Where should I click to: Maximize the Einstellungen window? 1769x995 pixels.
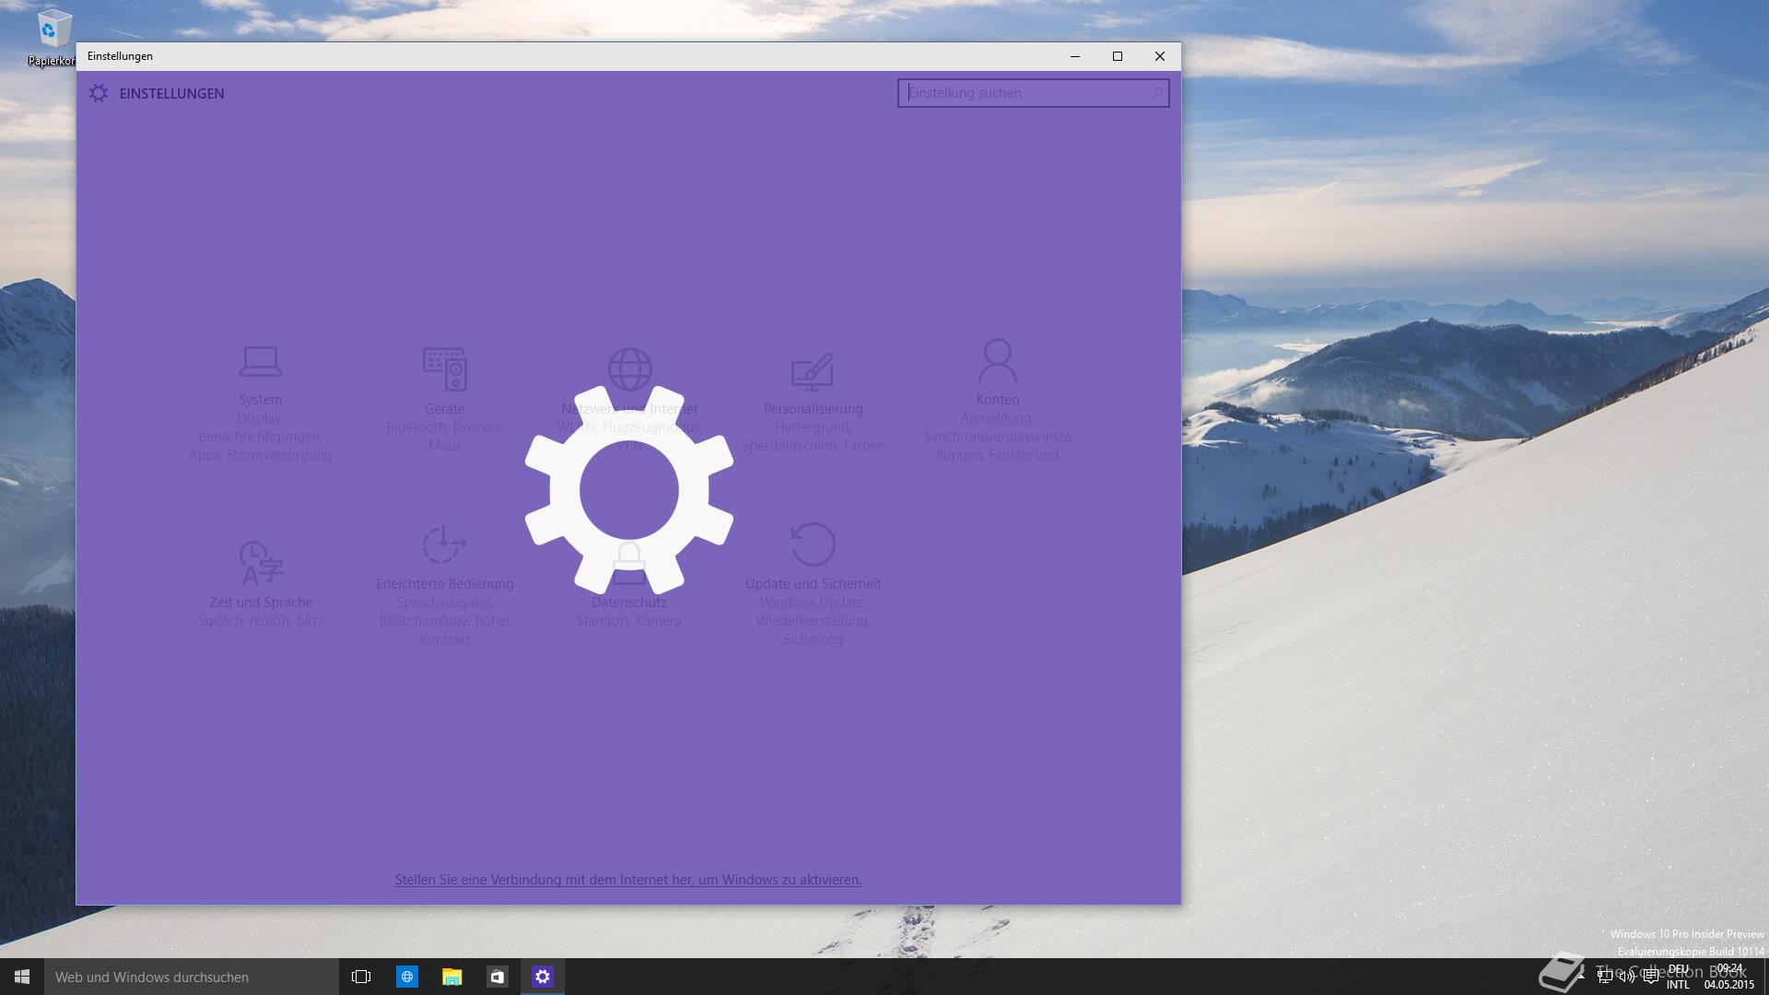click(x=1118, y=56)
